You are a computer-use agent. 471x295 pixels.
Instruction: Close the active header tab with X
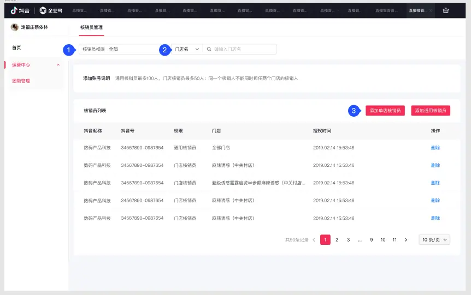(x=431, y=10)
